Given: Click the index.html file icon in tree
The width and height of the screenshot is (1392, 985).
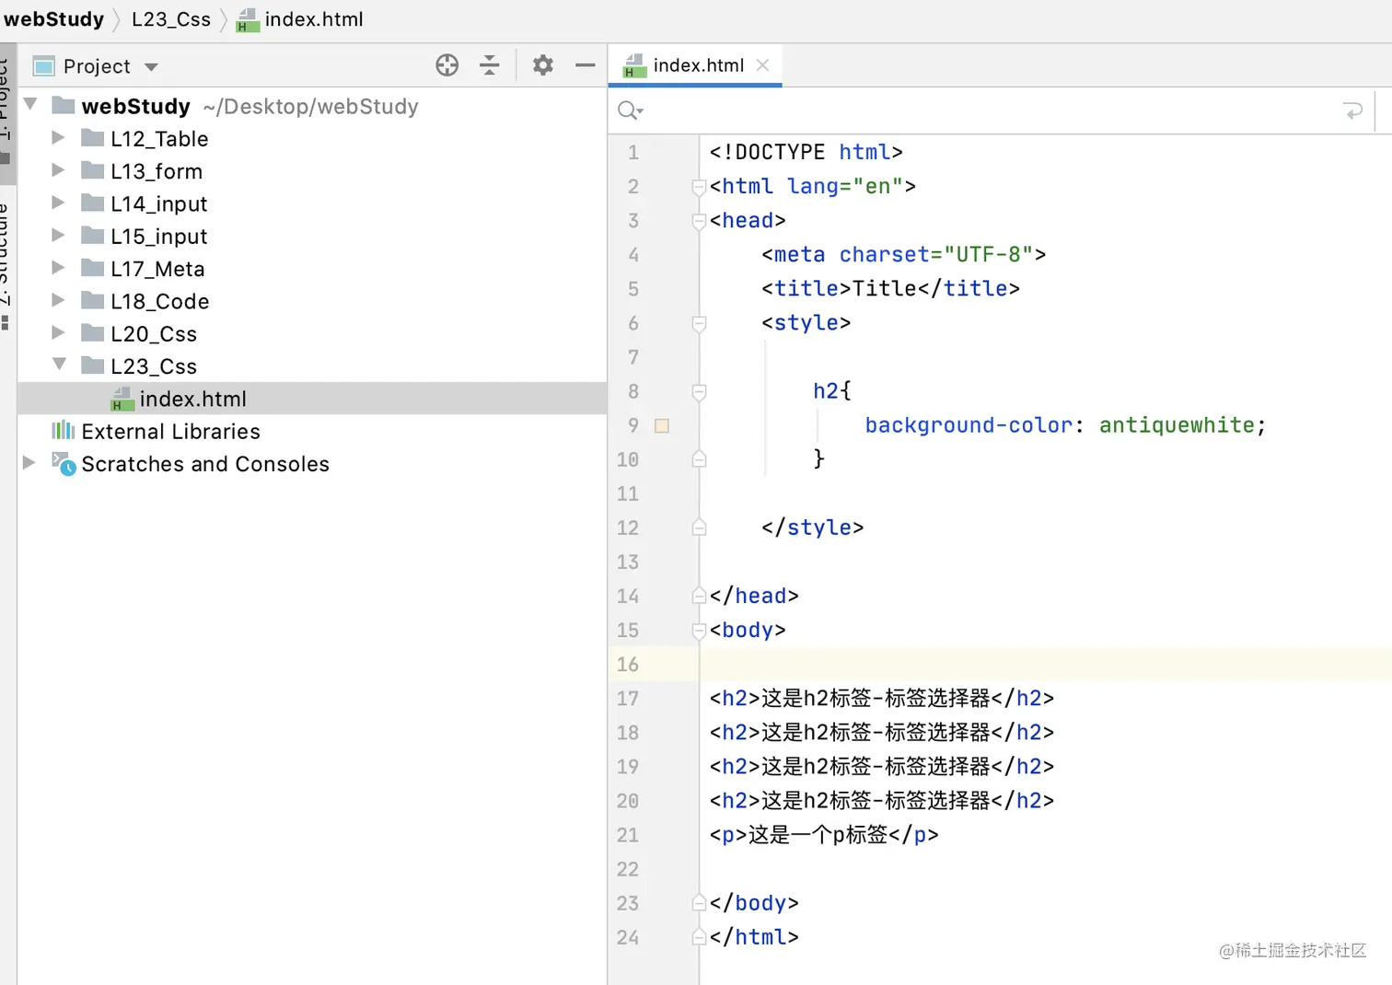Looking at the screenshot, I should coord(122,399).
